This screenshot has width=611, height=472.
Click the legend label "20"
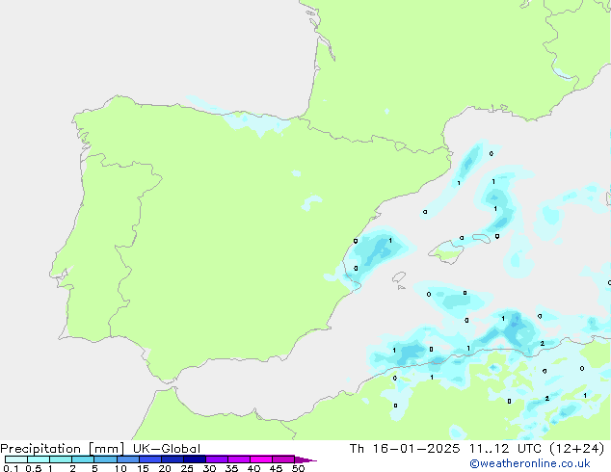(x=165, y=468)
